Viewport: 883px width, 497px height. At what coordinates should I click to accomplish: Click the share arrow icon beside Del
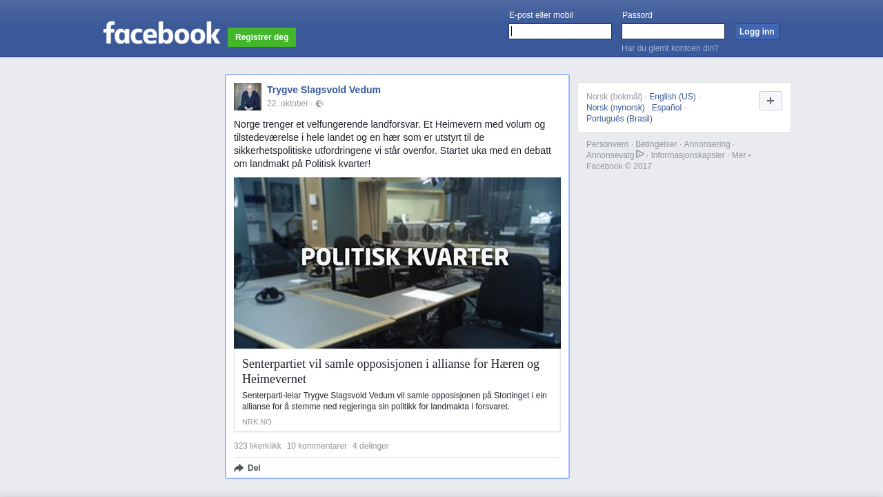click(239, 468)
